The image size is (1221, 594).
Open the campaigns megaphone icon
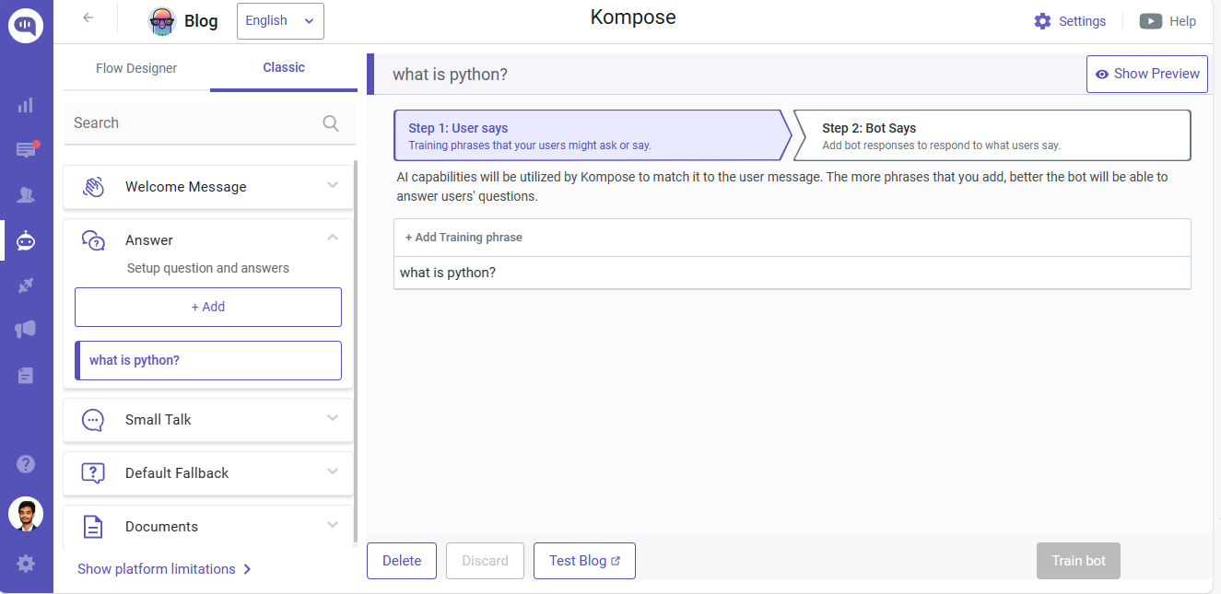[26, 330]
